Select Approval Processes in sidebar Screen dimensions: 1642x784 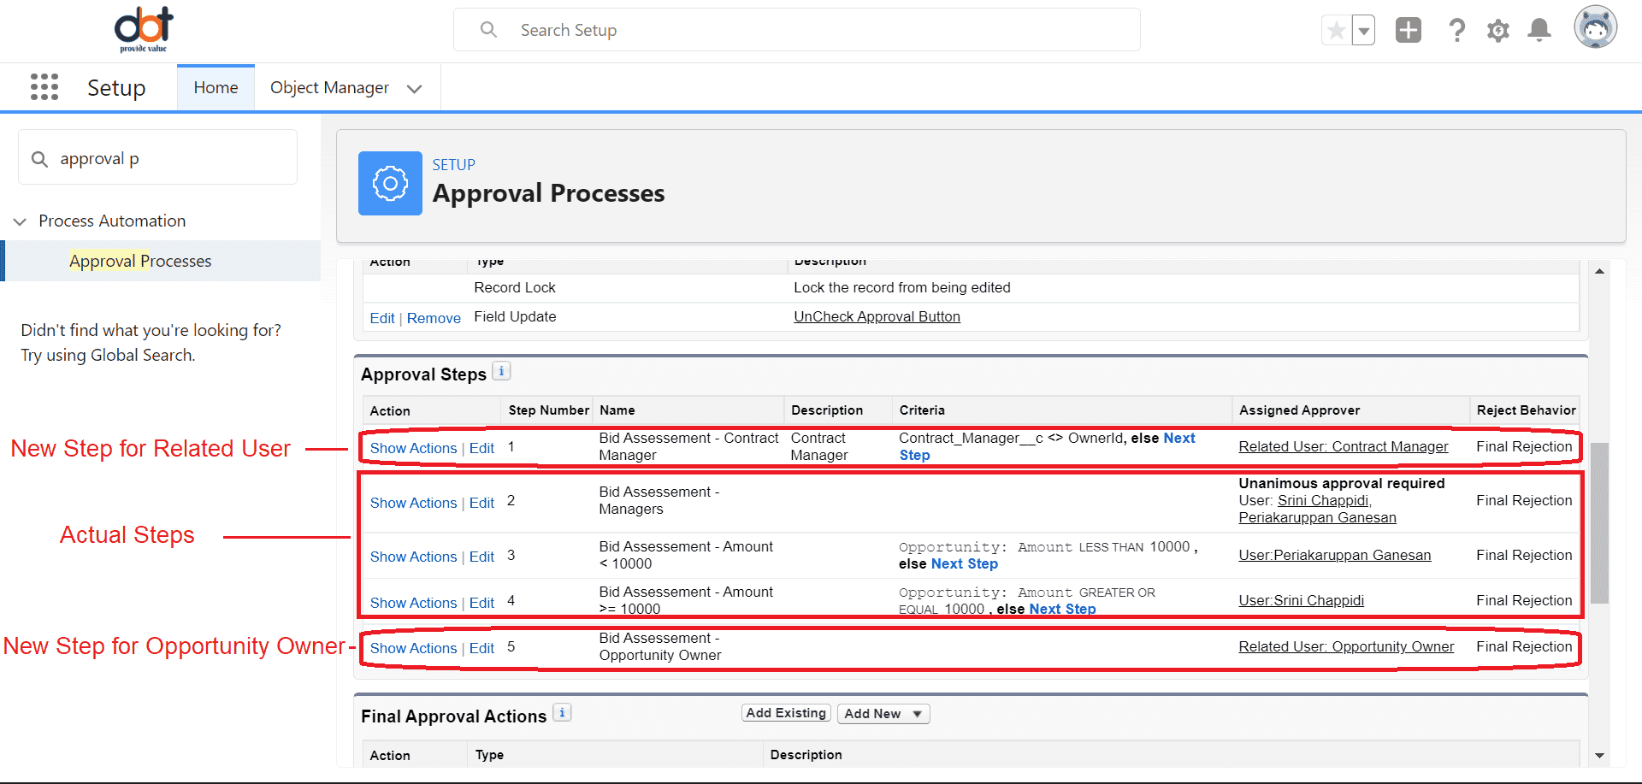tap(140, 261)
